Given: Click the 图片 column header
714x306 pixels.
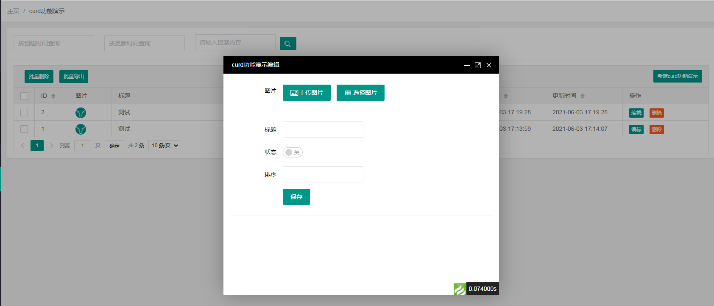Looking at the screenshot, I should pyautogui.click(x=81, y=96).
